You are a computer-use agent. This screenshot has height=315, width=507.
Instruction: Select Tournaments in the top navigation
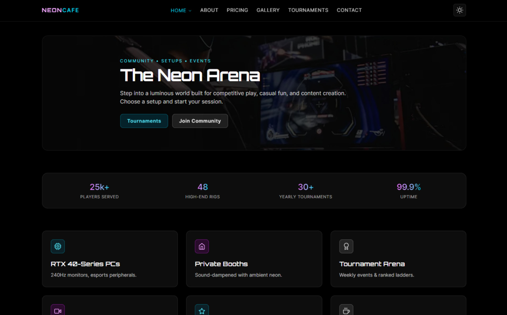point(308,10)
